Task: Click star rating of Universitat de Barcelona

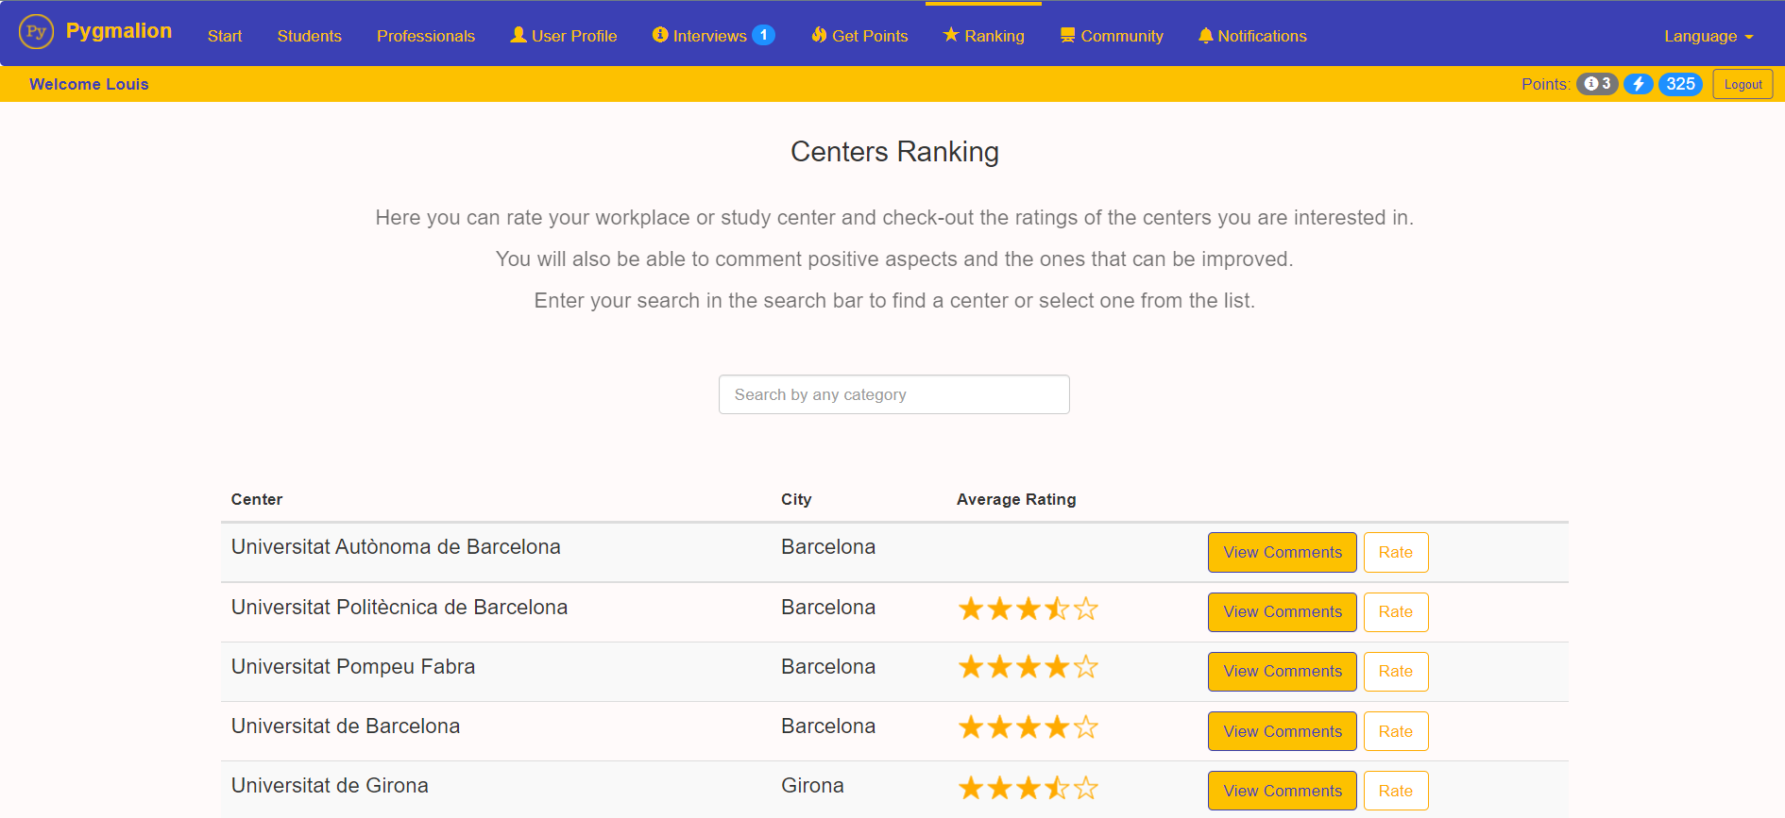Action: tap(1028, 727)
